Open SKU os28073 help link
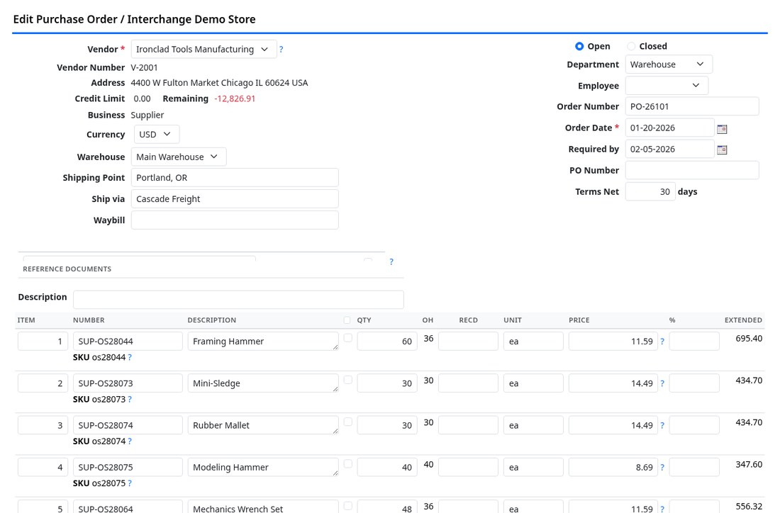The height and width of the screenshot is (513, 780). tap(130, 399)
